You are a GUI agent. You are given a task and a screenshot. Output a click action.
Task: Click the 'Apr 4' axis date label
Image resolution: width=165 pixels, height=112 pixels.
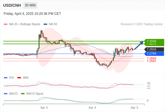[92, 108]
